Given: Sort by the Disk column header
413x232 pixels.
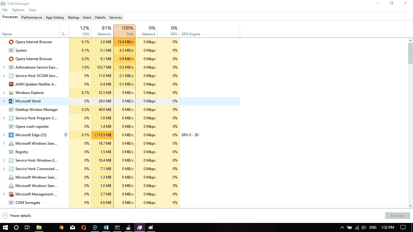Looking at the screenshot, I should (x=124, y=31).
